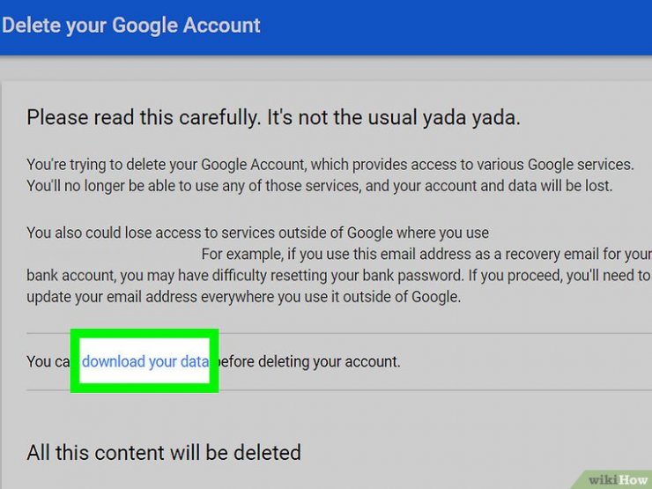Click the line starting "You're trying to delete"
Screen dimensions: 652x489
point(330,165)
